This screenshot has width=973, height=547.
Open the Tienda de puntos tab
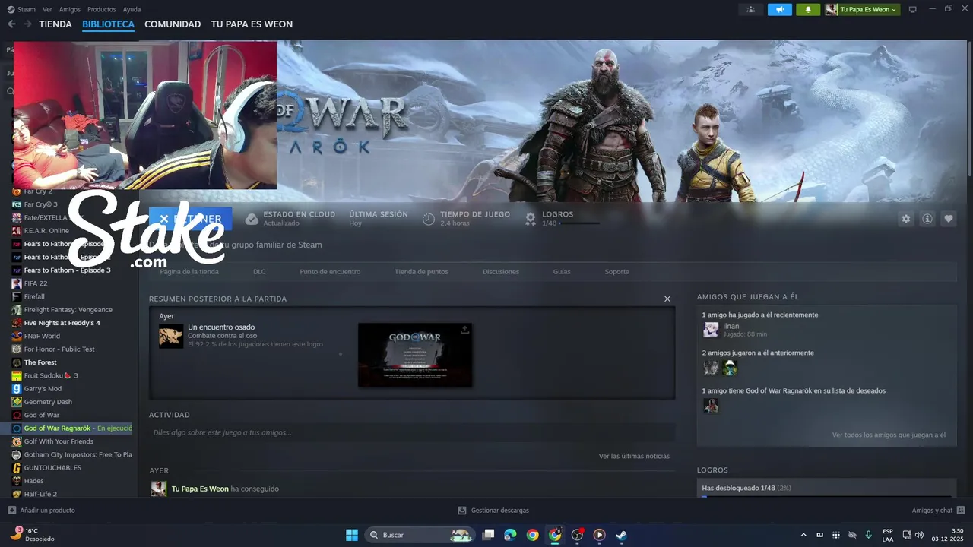coord(421,271)
